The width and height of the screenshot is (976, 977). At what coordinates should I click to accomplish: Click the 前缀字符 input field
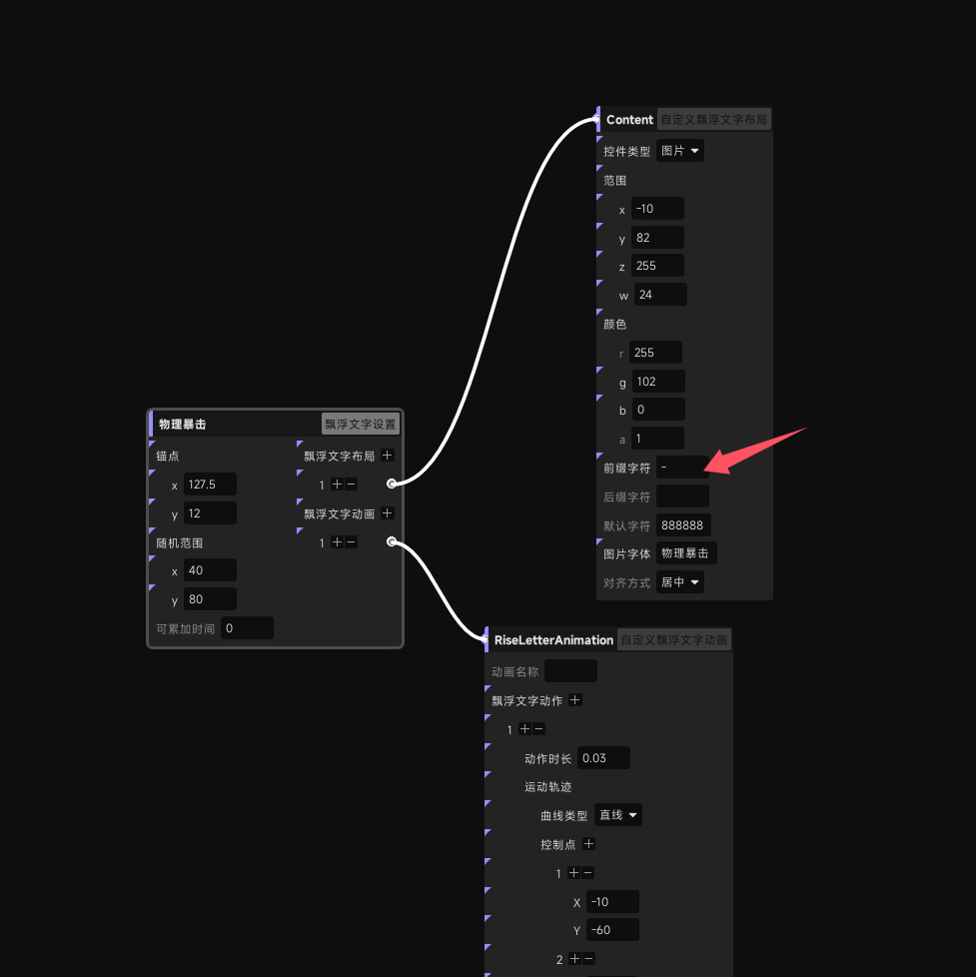pyautogui.click(x=683, y=468)
